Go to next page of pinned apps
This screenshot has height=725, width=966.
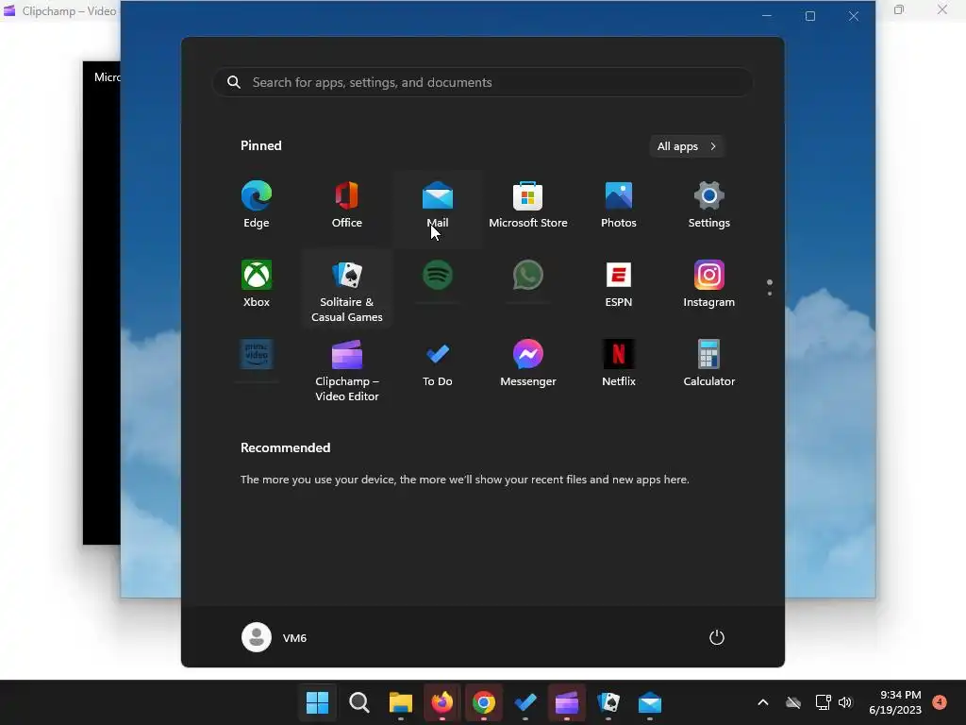[770, 294]
